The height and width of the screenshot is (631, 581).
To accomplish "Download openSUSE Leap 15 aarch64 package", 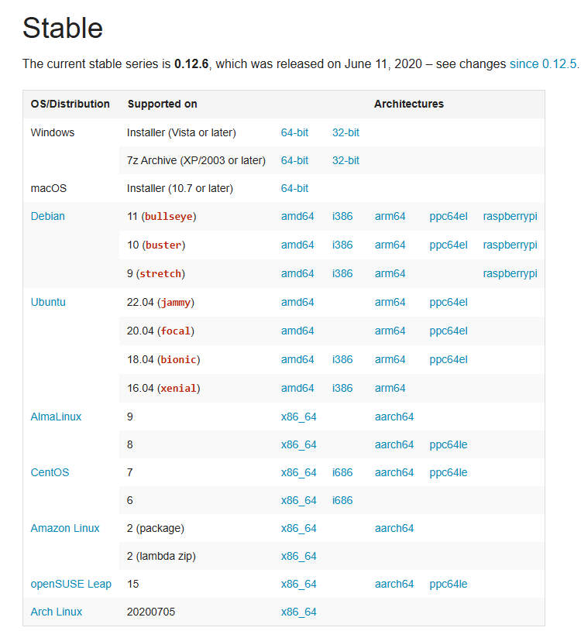I will 394,584.
